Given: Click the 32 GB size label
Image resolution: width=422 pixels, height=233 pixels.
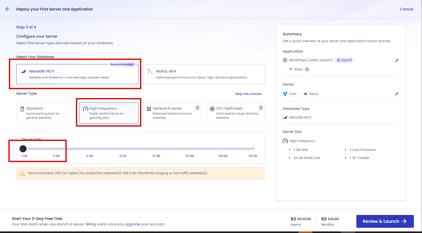Looking at the screenshot, I should (189, 156).
